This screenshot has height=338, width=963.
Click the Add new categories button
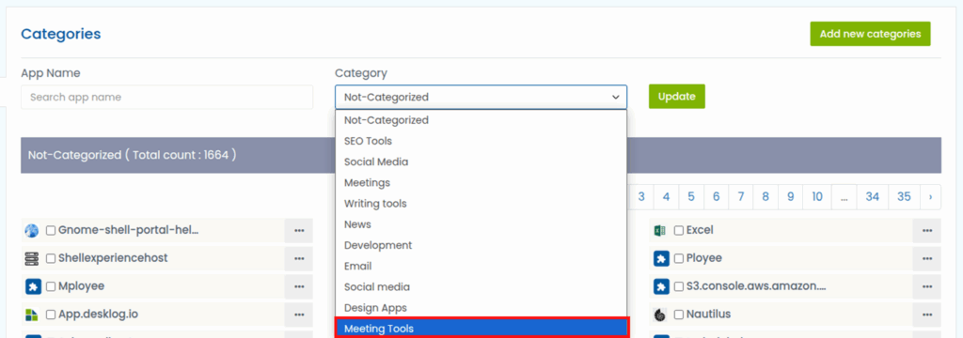(870, 34)
